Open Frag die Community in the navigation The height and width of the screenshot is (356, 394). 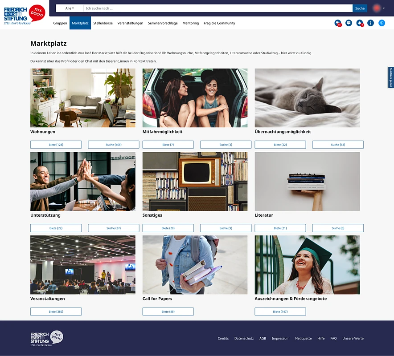219,23
